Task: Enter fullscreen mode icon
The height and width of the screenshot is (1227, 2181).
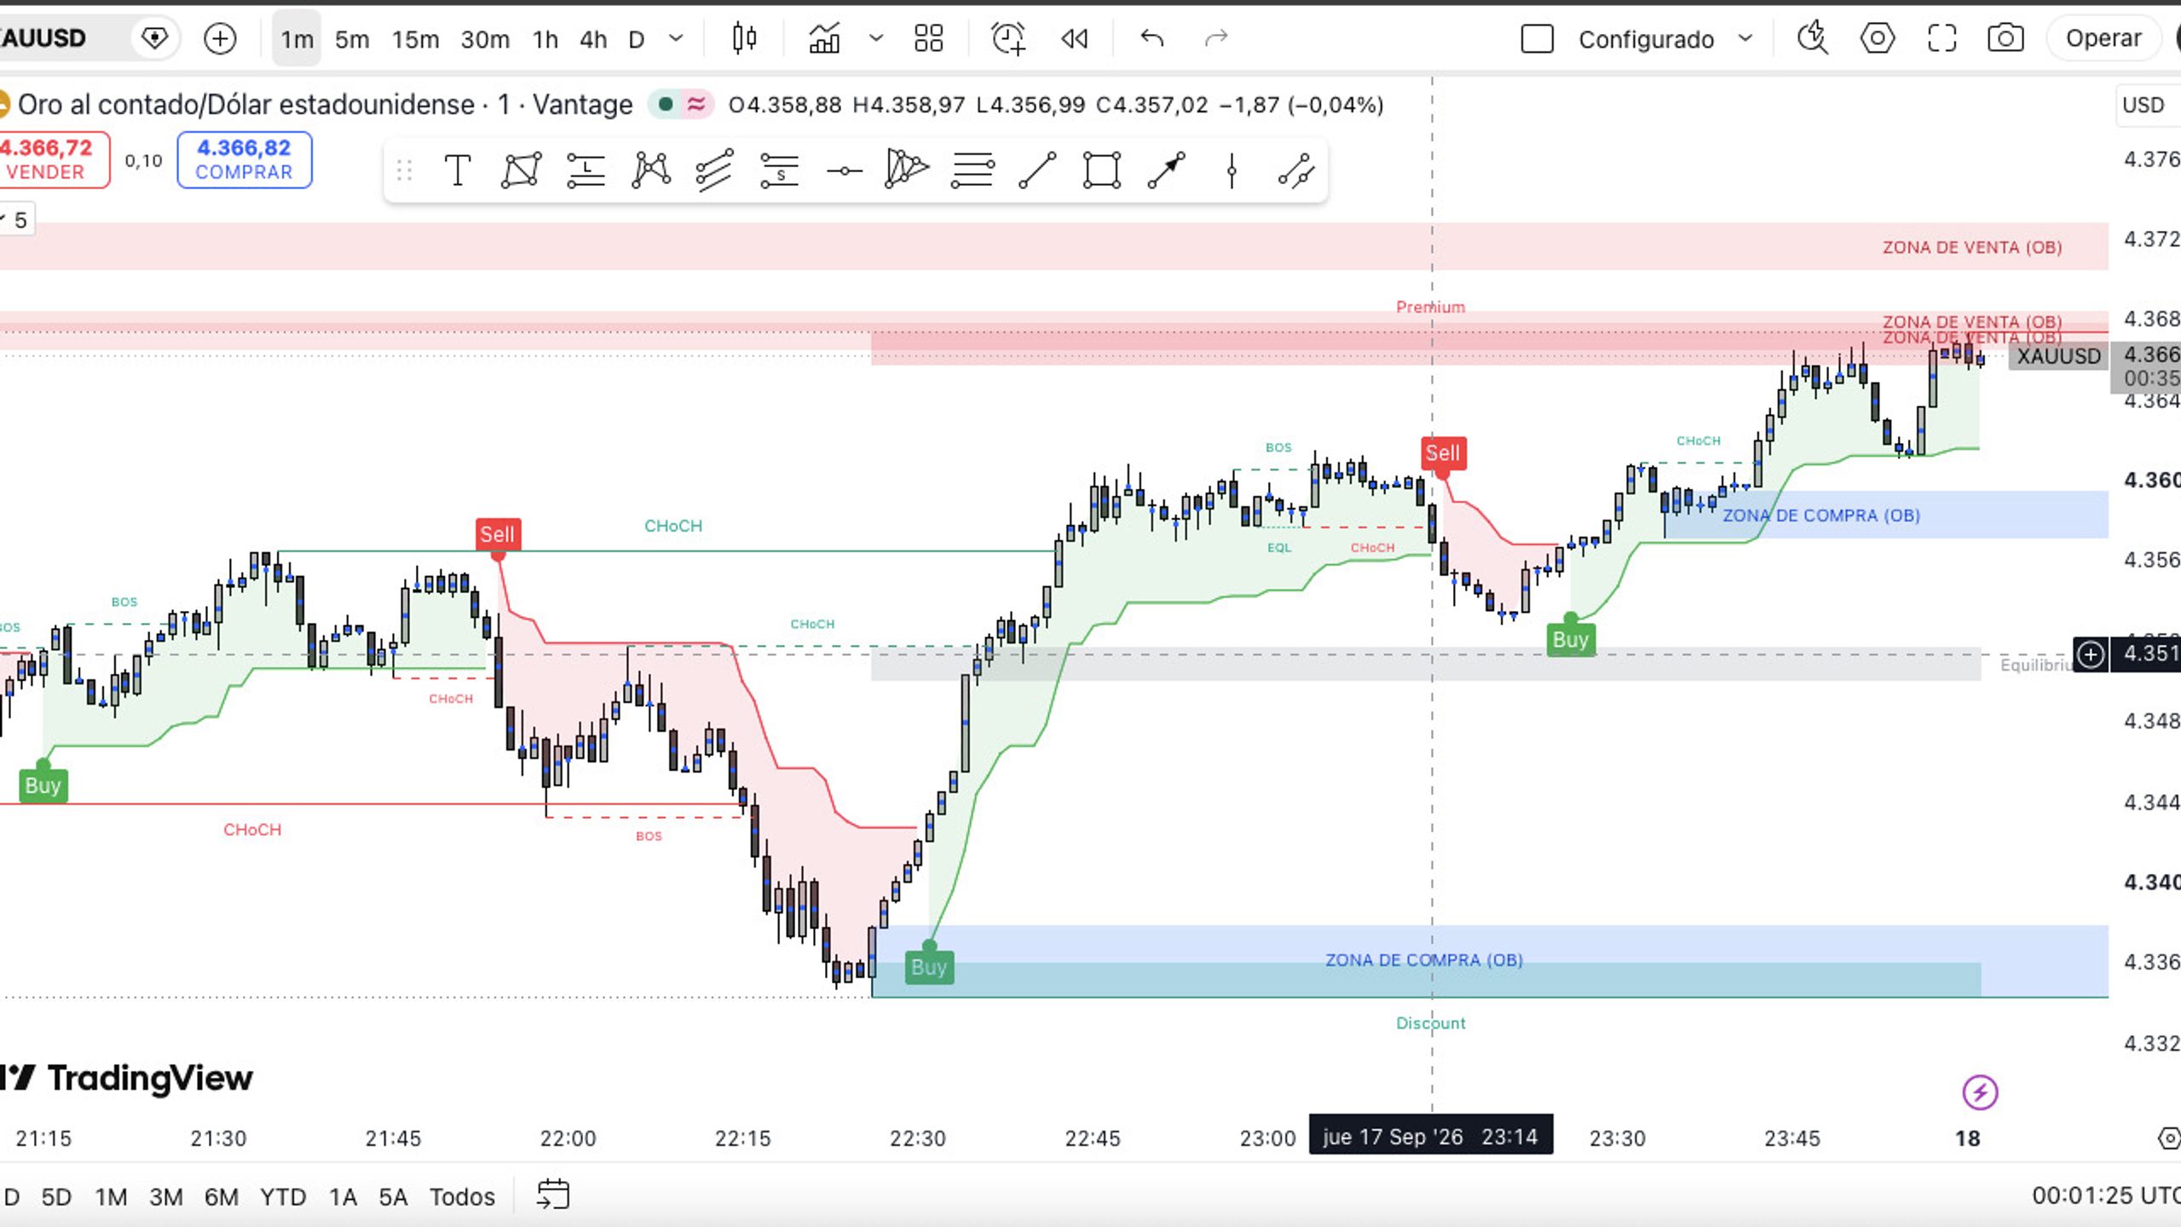Action: [x=1942, y=38]
